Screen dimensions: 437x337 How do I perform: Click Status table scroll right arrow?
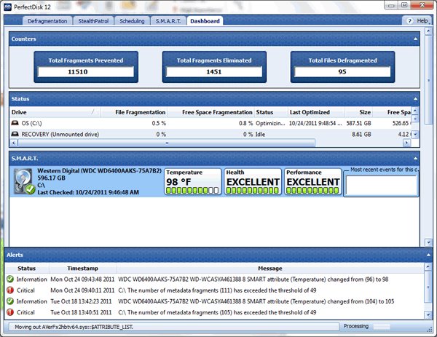click(x=406, y=143)
